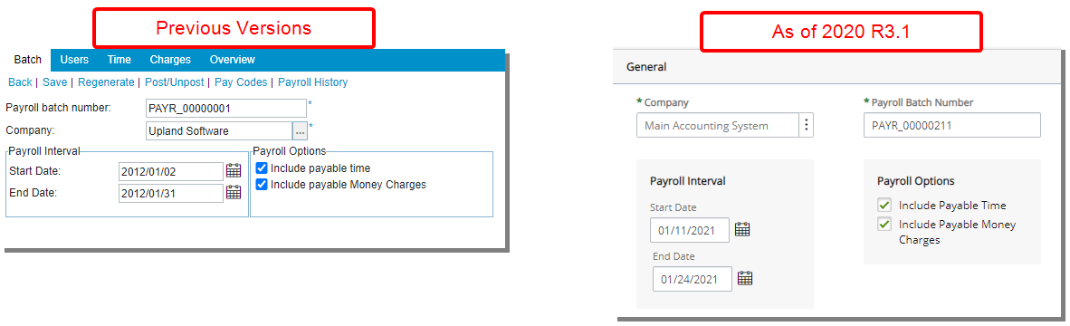Uncheck Include payable time checkbox
Screen dimensions: 1070x326
(262, 168)
